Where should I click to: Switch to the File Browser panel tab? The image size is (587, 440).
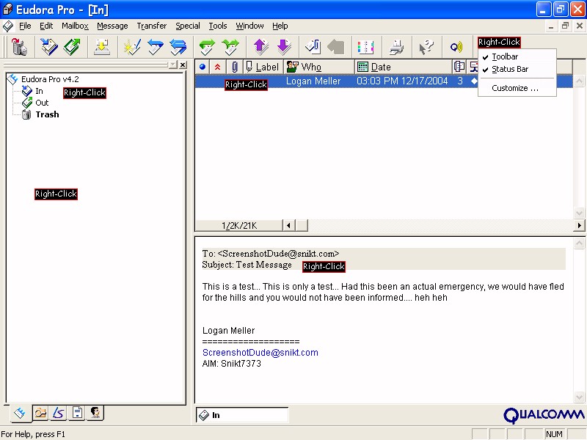coord(40,413)
